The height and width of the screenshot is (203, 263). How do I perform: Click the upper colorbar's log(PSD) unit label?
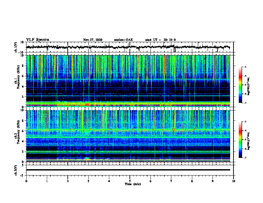(249, 87)
